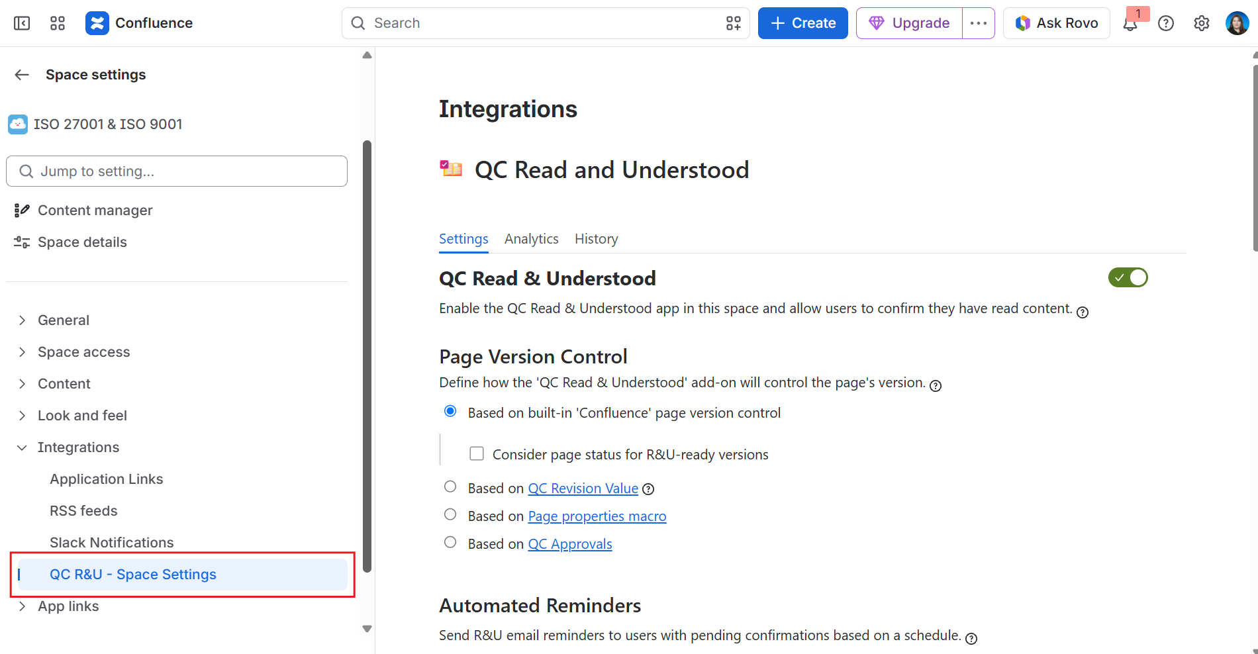This screenshot has width=1258, height=654.
Task: Open the settings gear icon
Action: tap(1202, 23)
